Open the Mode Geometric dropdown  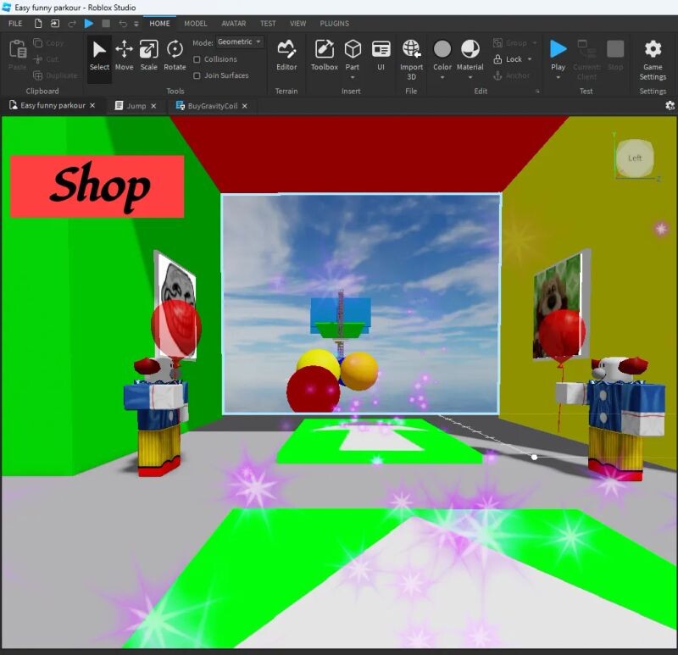pyautogui.click(x=240, y=42)
